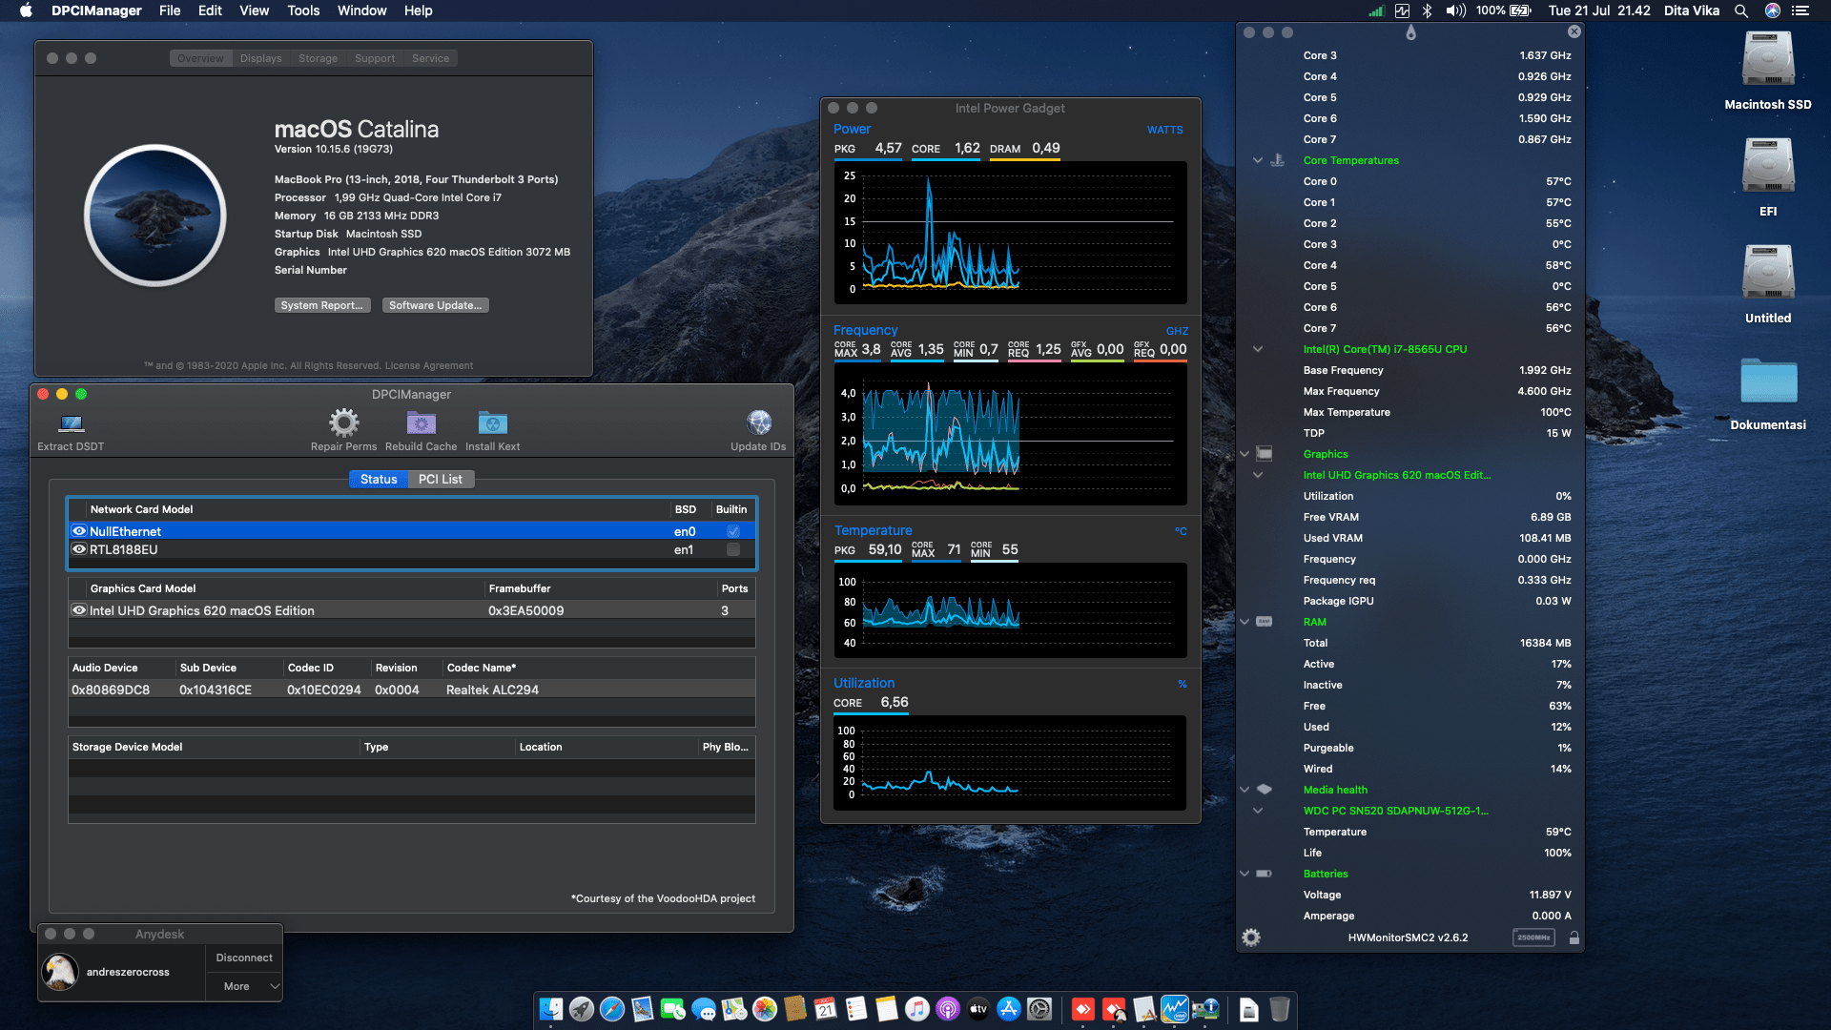Open the Window menu
This screenshot has width=1831, height=1030.
pyautogui.click(x=361, y=10)
